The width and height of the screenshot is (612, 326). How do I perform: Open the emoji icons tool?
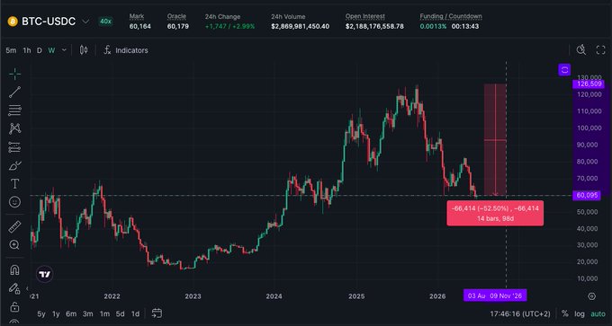14,202
